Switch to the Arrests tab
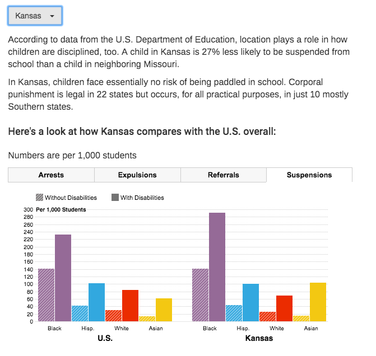The height and width of the screenshot is (356, 376). [x=51, y=175]
